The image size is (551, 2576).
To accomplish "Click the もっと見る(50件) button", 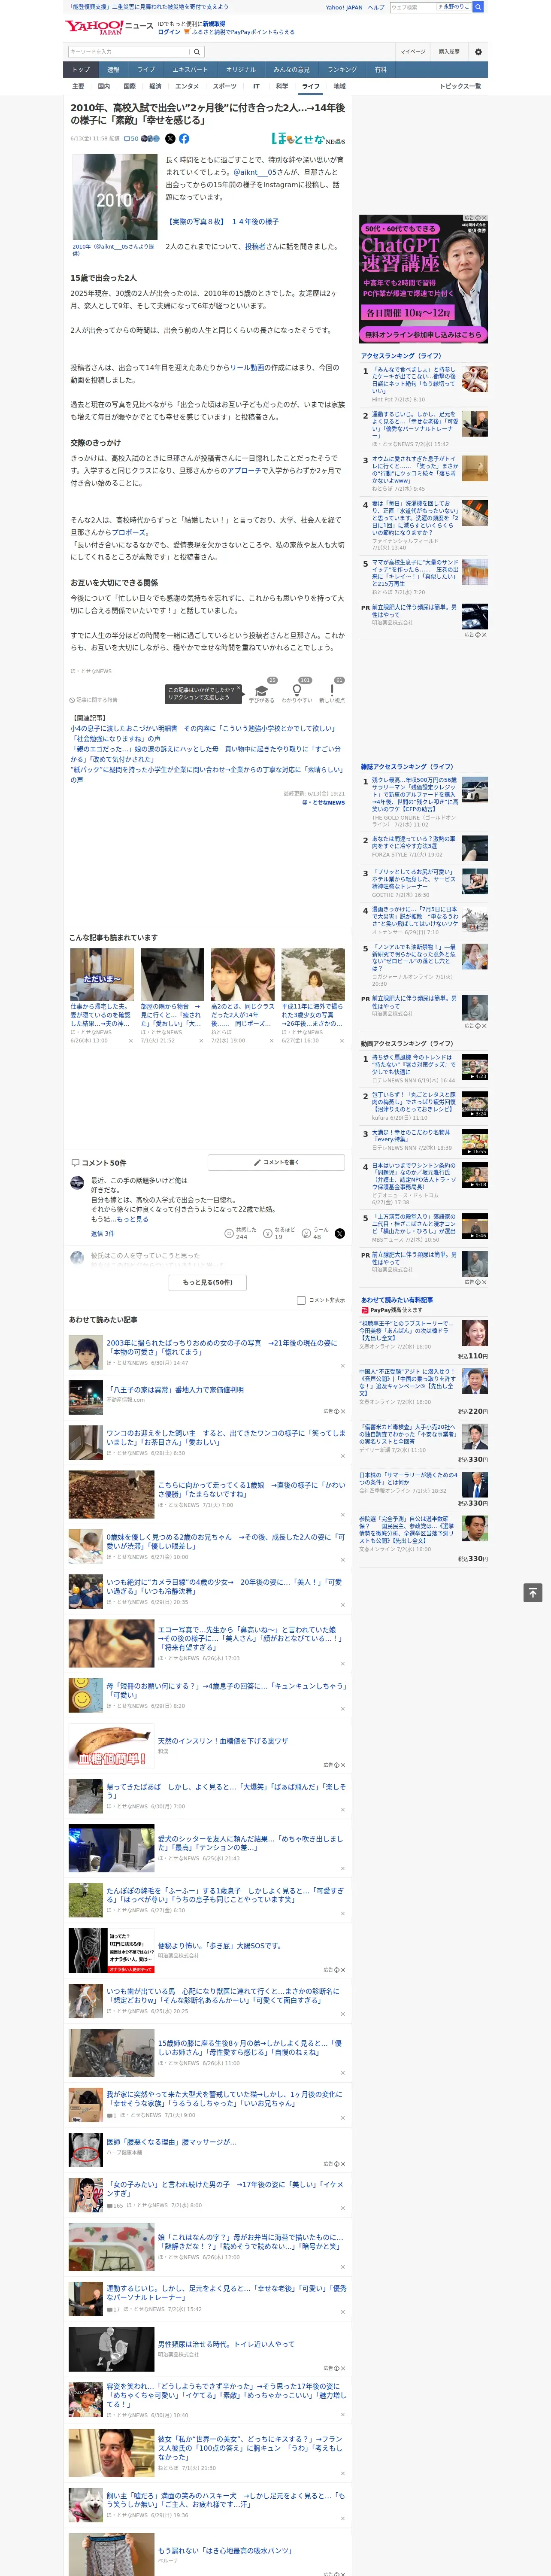I will (x=207, y=1282).
